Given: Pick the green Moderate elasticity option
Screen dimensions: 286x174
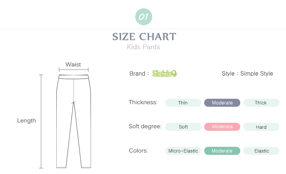Looking at the screenshot, I should [x=222, y=151].
